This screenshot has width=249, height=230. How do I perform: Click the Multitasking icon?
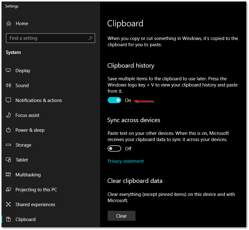[x=8, y=175]
